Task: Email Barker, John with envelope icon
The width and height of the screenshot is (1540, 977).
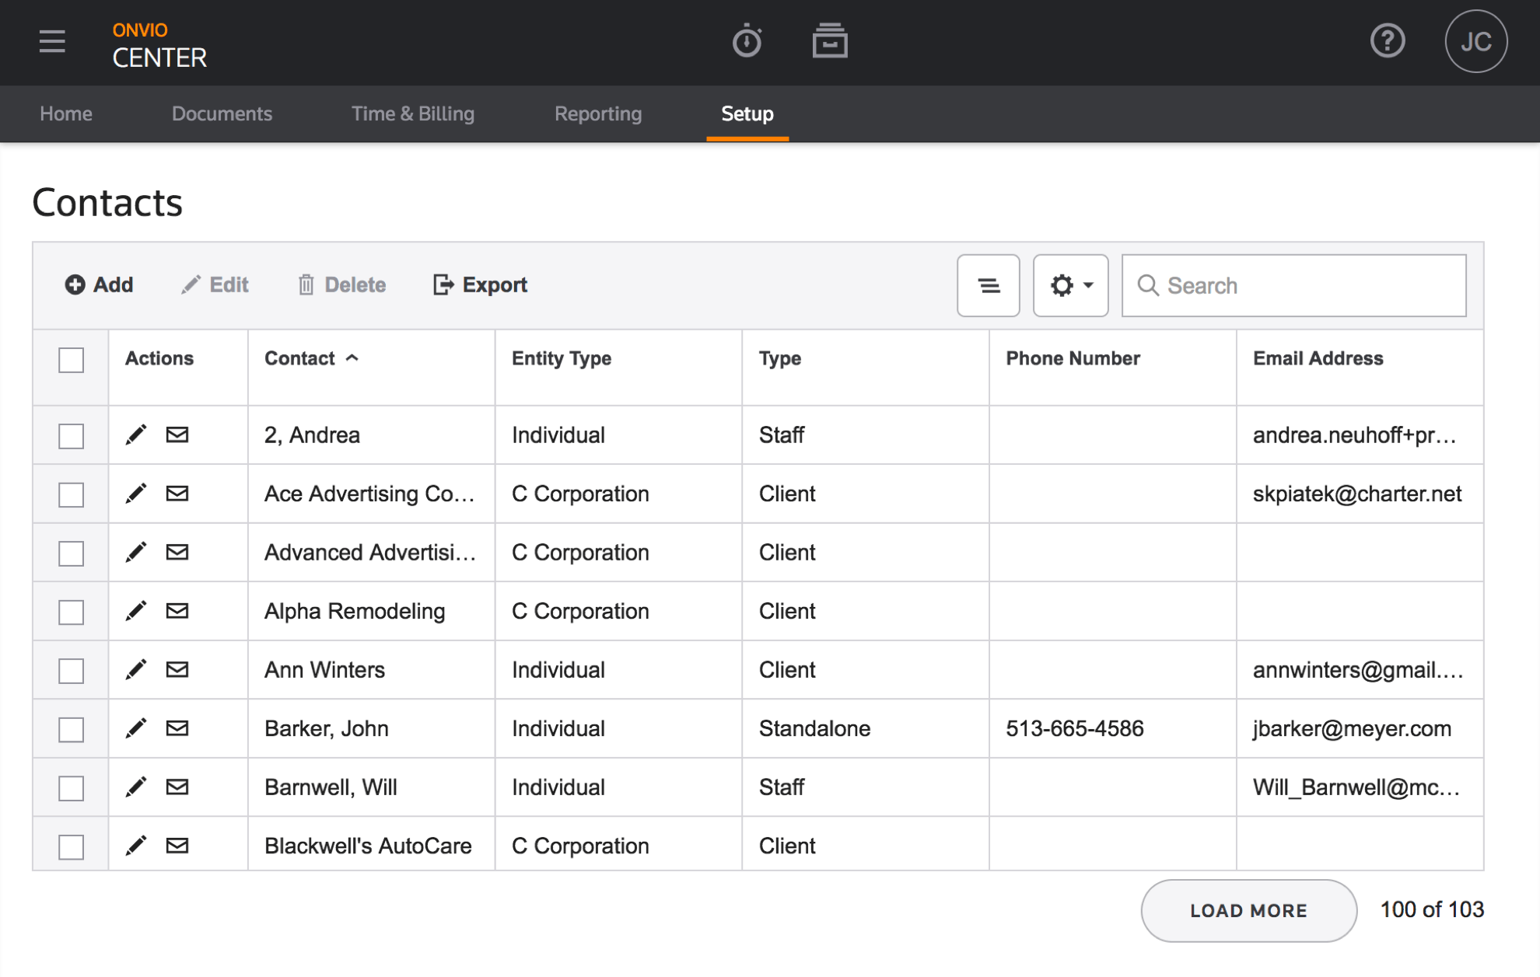Action: (x=177, y=728)
